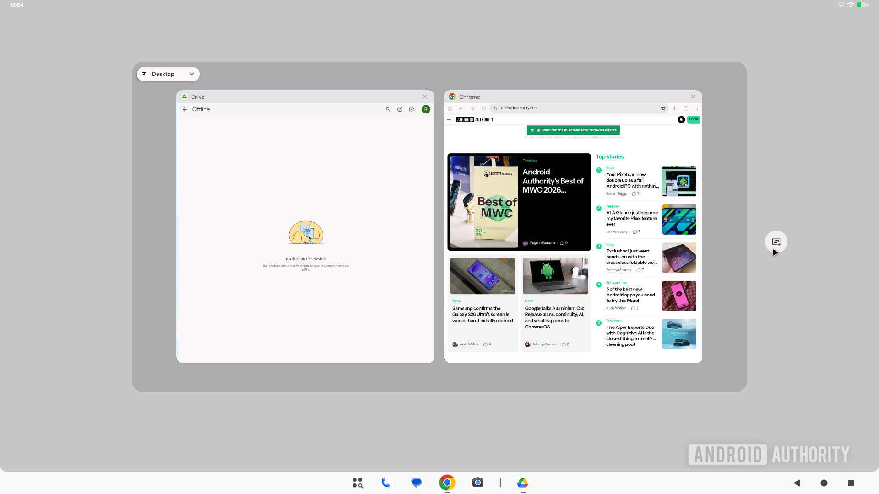Go back using Drive's back arrow
This screenshot has height=494, width=879.
click(x=185, y=109)
